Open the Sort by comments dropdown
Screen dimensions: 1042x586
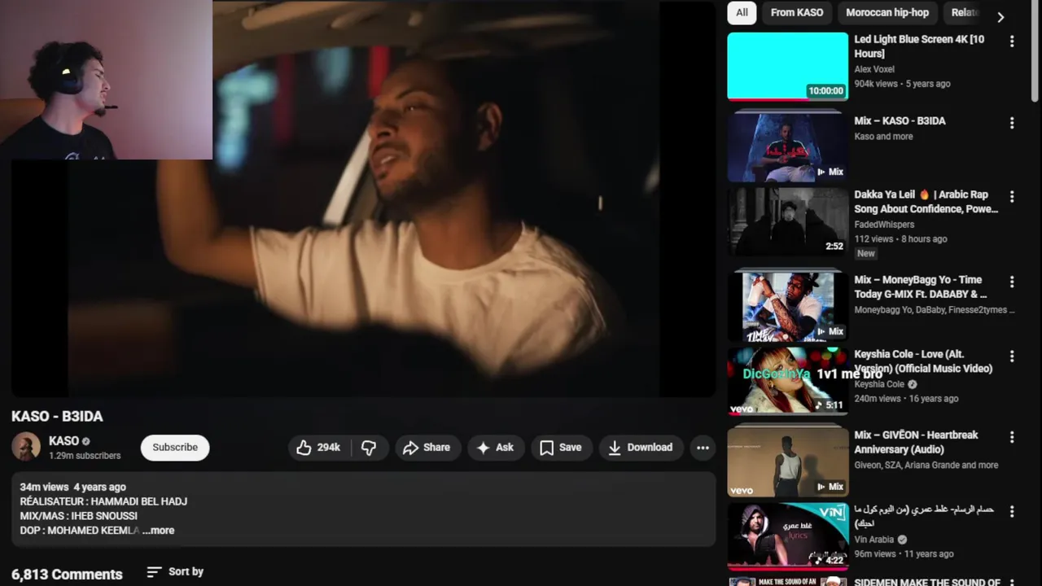coord(175,572)
